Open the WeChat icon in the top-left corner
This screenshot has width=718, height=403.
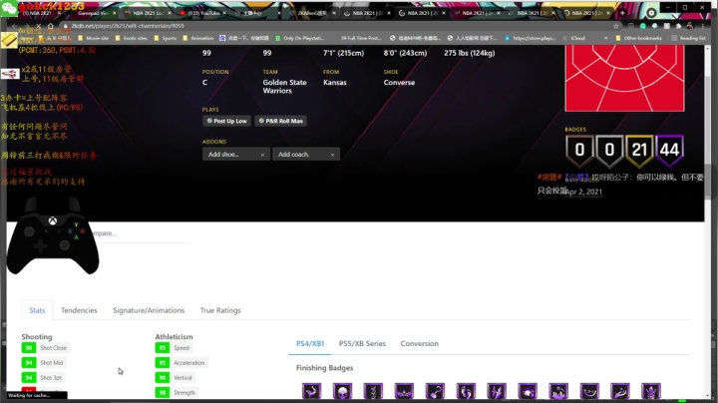point(9,8)
